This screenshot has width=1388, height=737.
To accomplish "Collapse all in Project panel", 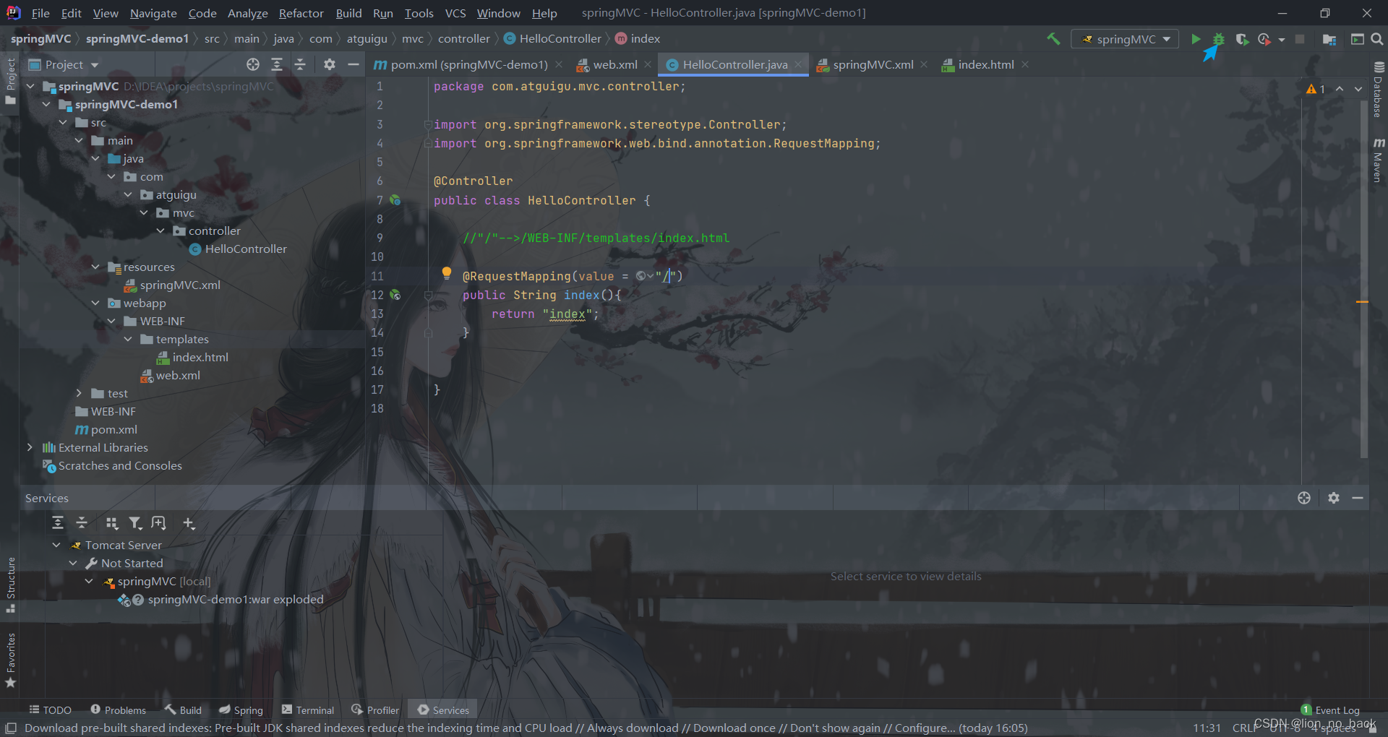I will tap(300, 64).
